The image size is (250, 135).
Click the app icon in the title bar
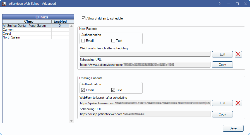[x=4, y=4]
